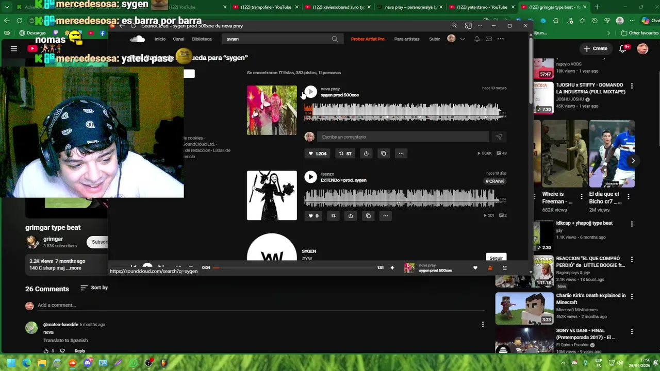Seek in the 'ExTENDo +prod. sygen' waveform
The image size is (660, 371).
(405, 197)
